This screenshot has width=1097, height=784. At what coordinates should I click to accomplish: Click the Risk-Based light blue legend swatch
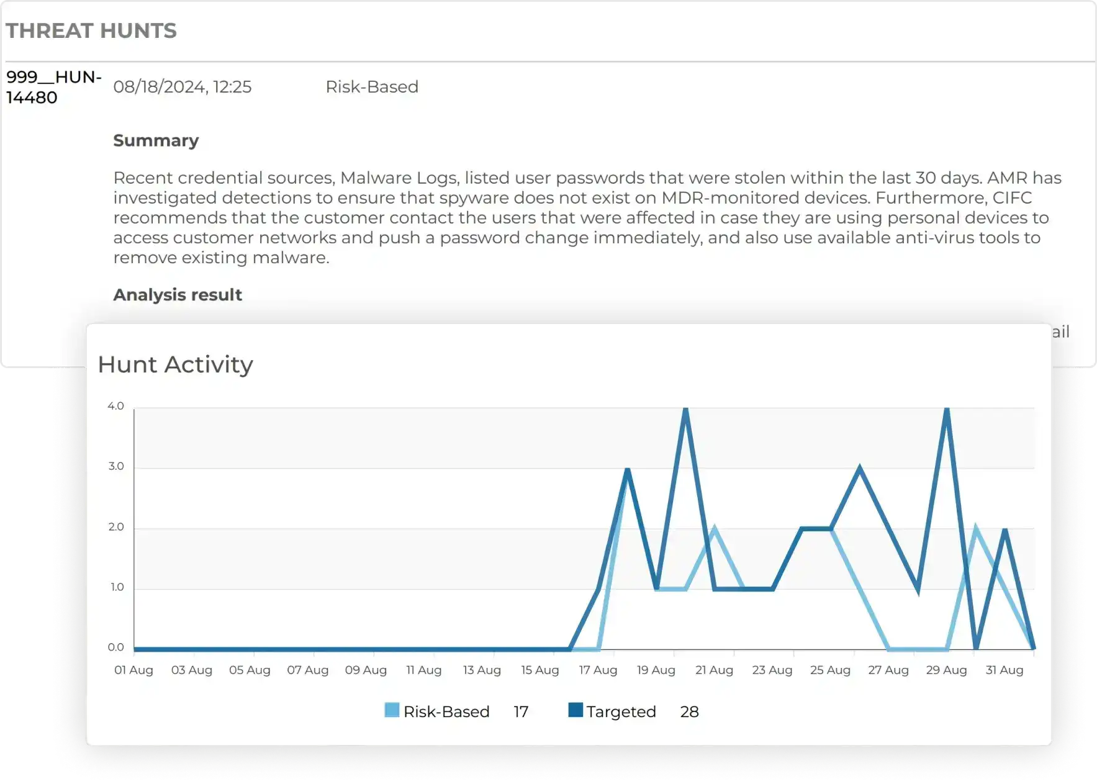point(392,710)
